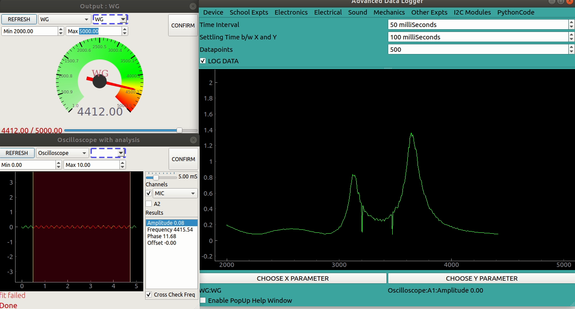Close the Oscilloscope with analysis panel
The width and height of the screenshot is (575, 309).
click(x=193, y=140)
